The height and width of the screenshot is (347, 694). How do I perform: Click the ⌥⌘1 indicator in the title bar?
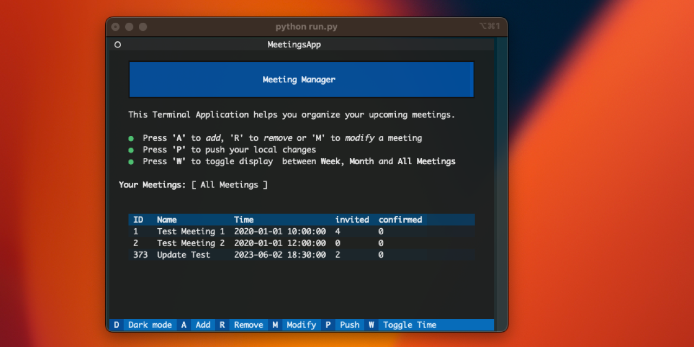coord(490,26)
